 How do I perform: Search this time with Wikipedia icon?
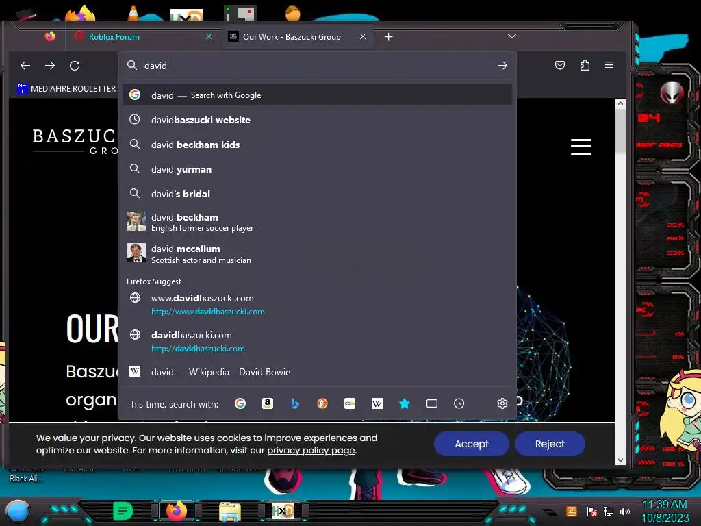click(377, 403)
